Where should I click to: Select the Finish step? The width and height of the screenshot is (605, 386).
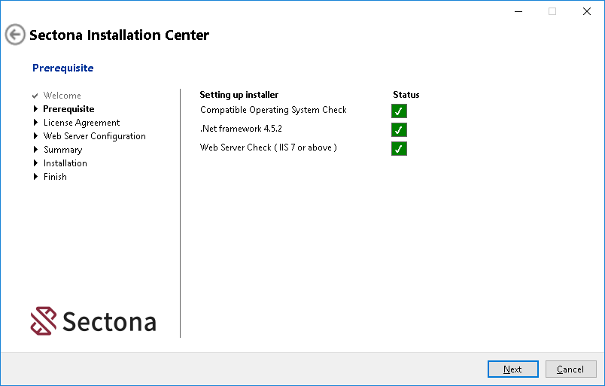[x=55, y=177]
